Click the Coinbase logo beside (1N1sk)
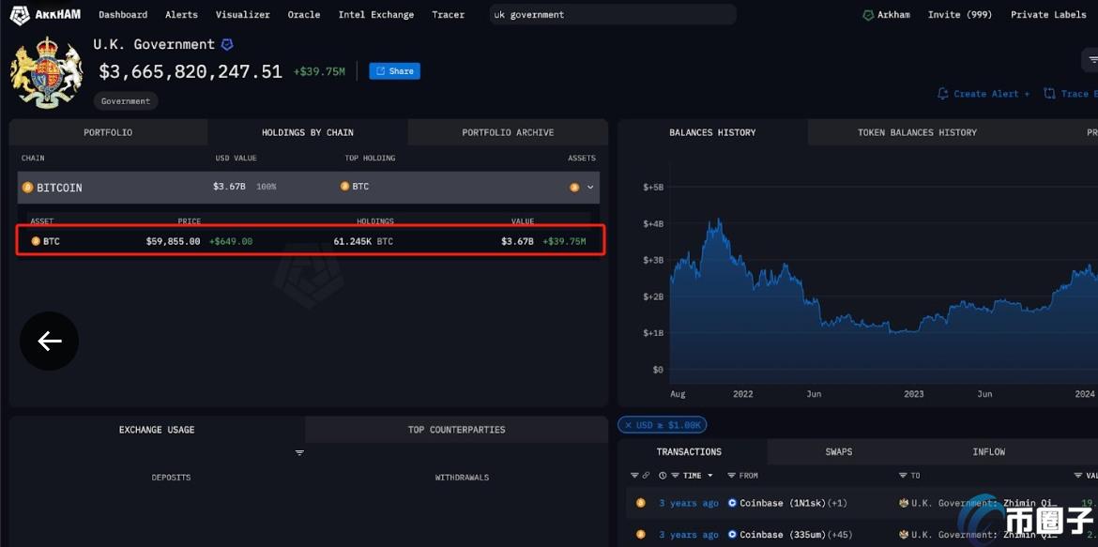Screen dimensions: 1098x547 pos(732,503)
